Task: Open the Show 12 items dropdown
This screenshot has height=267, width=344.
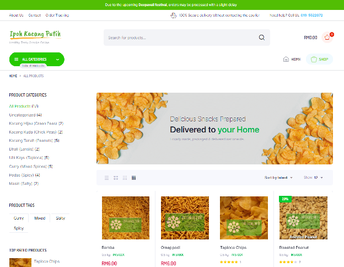Action: [x=313, y=178]
